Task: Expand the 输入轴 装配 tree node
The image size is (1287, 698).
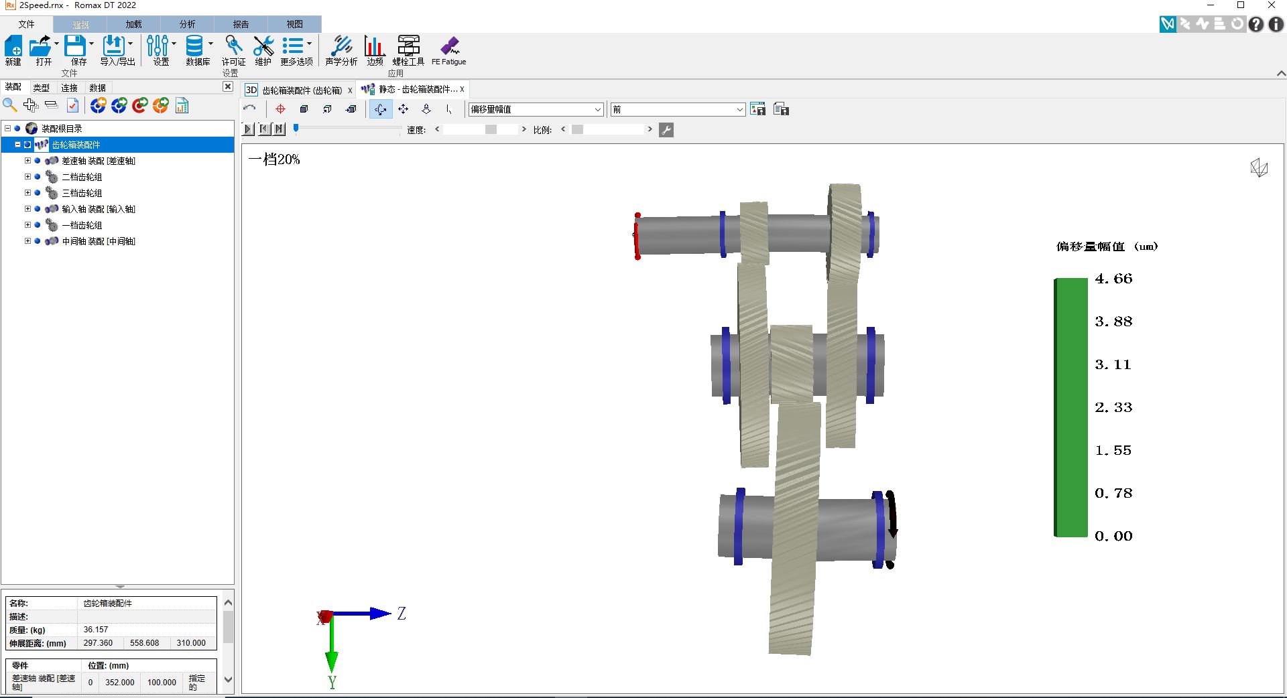Action: [27, 209]
